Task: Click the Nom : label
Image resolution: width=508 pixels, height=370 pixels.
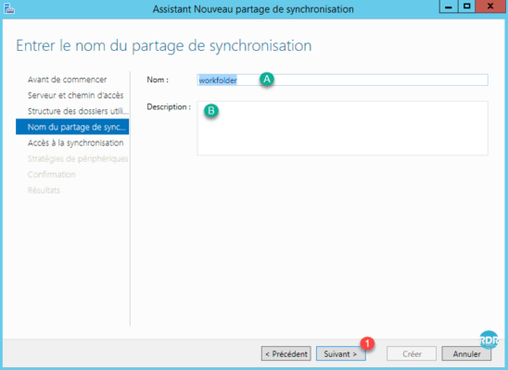Action: [x=158, y=80]
